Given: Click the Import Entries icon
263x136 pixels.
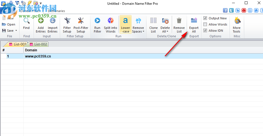Looking at the screenshot, I should pos(52,21).
